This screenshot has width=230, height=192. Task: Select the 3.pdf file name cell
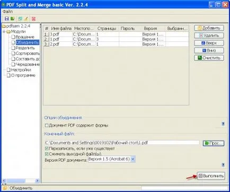(x=61, y=34)
